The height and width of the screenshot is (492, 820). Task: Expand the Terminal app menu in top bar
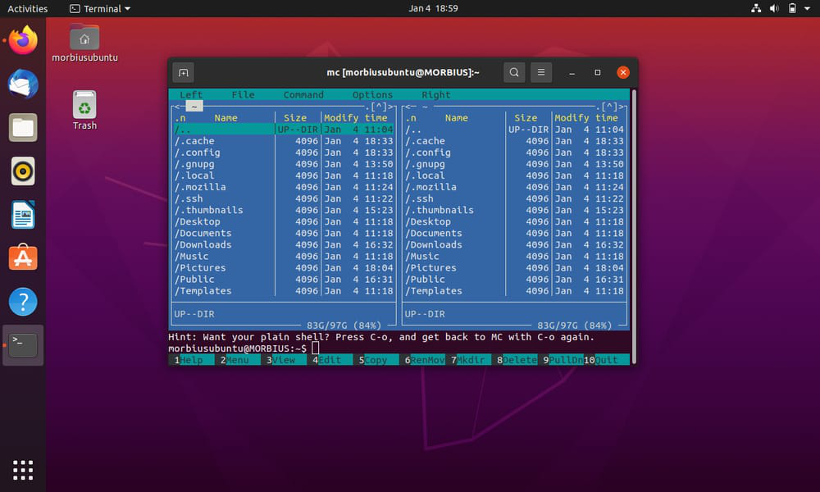[100, 8]
